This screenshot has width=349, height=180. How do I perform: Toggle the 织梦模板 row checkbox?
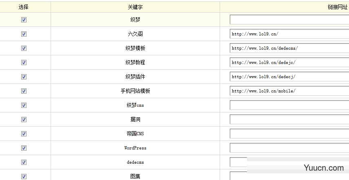pos(24,48)
